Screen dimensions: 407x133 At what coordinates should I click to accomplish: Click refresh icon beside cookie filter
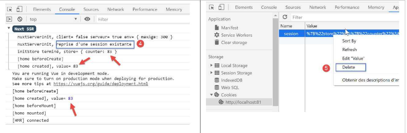(x=285, y=17)
